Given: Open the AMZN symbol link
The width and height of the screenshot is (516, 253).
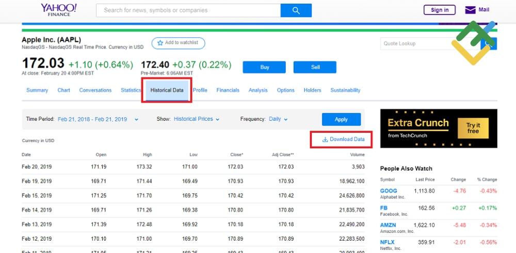Looking at the screenshot, I should coord(388,225).
